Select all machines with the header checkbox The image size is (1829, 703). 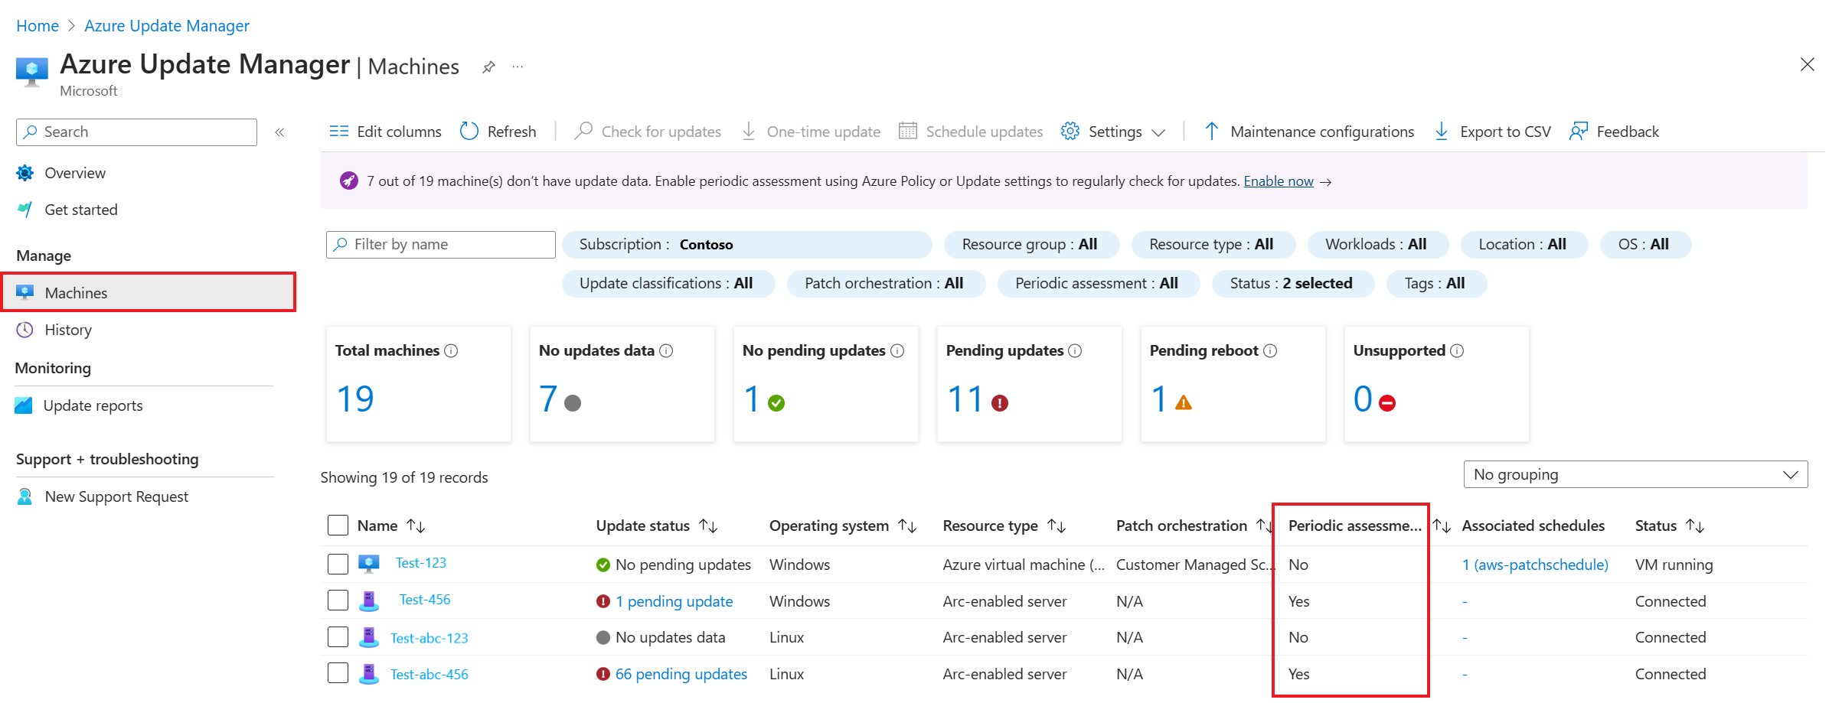click(x=338, y=525)
